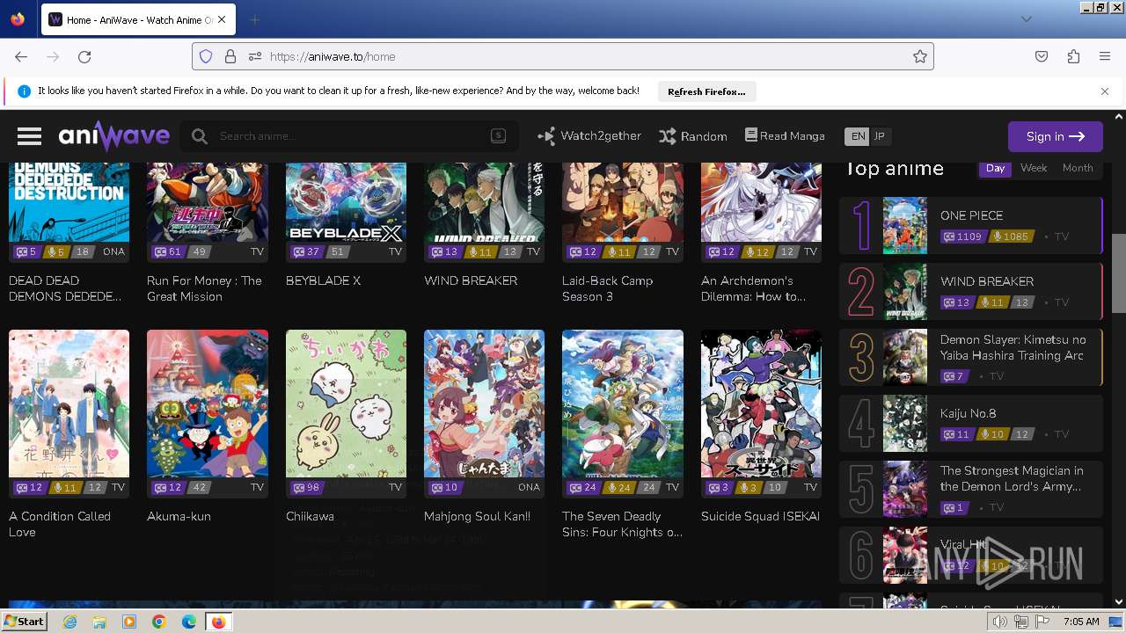Click the Chiikawa title text

pyautogui.click(x=310, y=516)
